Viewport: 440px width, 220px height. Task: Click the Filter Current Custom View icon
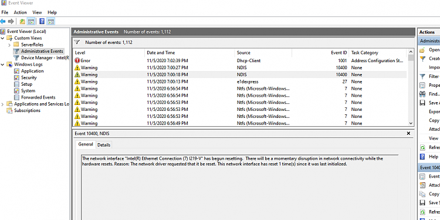point(422,76)
